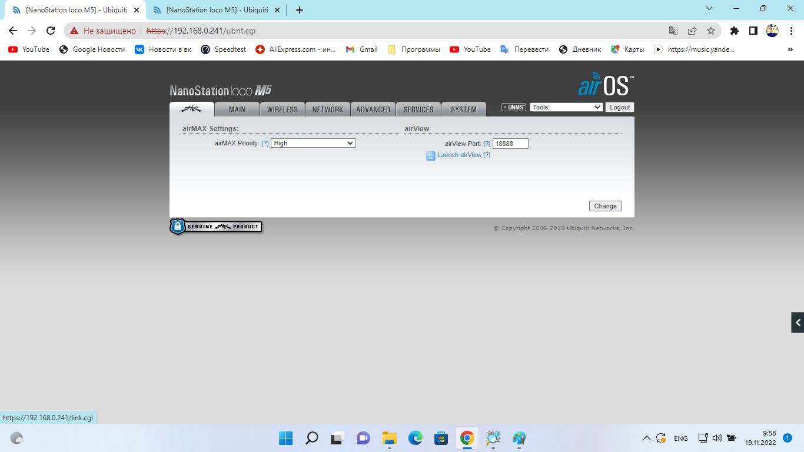Share this page icon

(x=692, y=31)
